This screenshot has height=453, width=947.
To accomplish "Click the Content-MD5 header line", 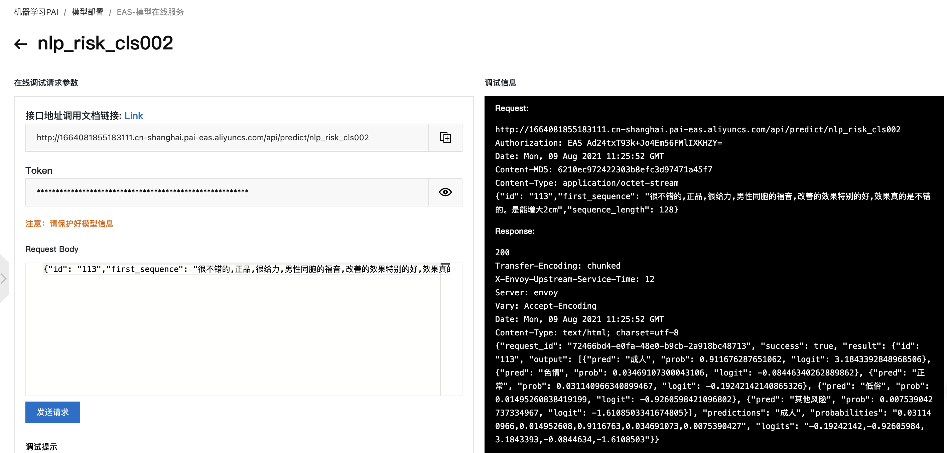I will pos(603,169).
